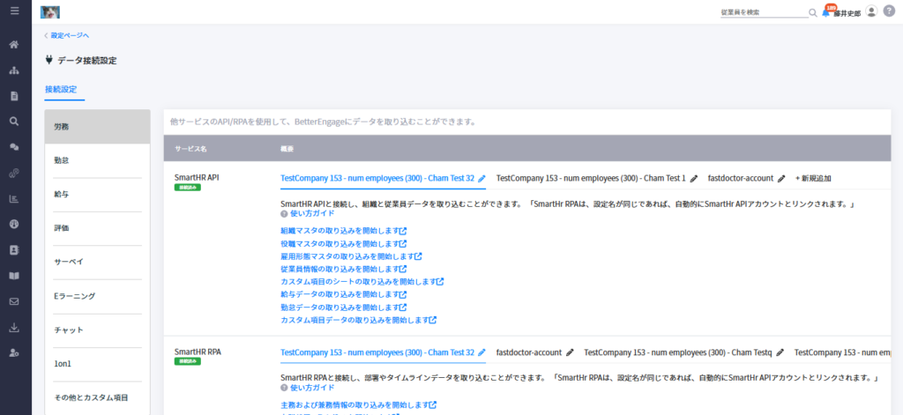Select チャット category in left menu
Screen dimensions: 903x415
[x=97, y=330]
